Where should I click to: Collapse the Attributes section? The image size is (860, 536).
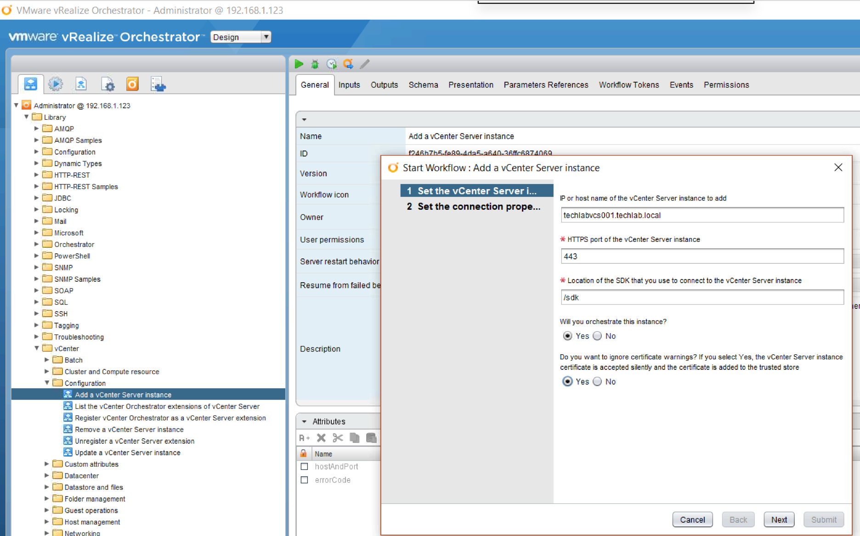coord(304,421)
